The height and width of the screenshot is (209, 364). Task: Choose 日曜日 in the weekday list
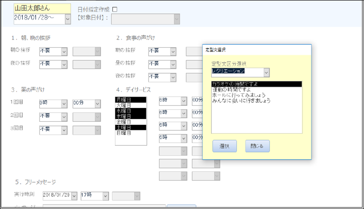coord(122,133)
